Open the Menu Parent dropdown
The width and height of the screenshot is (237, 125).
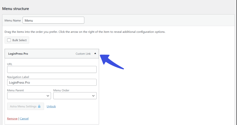[x=29, y=96]
